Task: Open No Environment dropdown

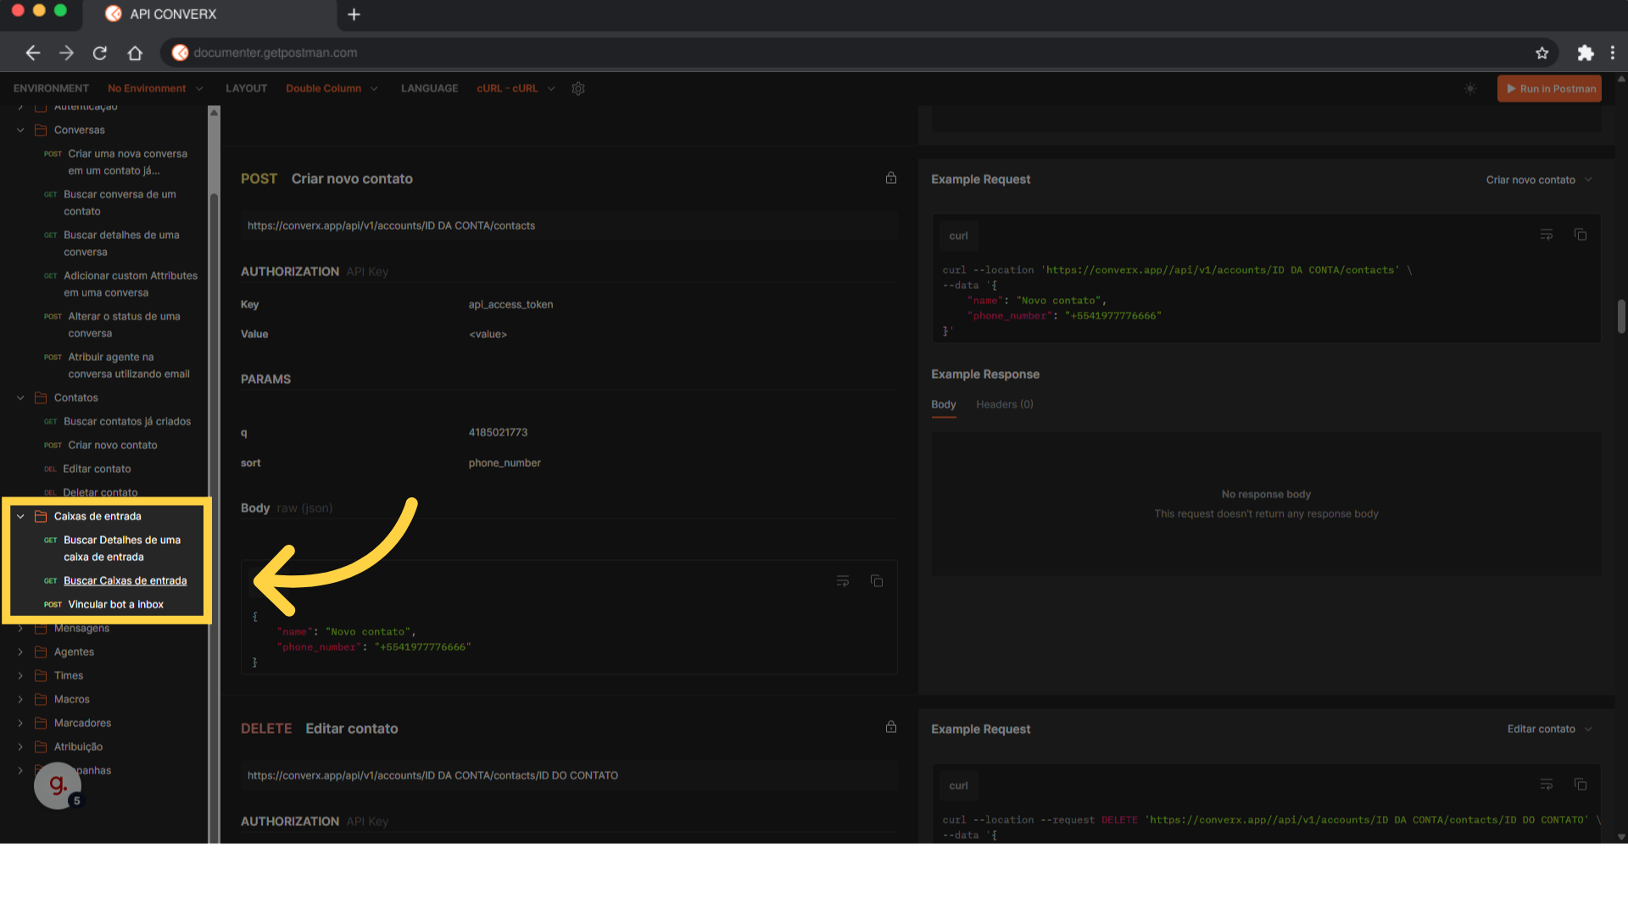Action: pyautogui.click(x=155, y=88)
